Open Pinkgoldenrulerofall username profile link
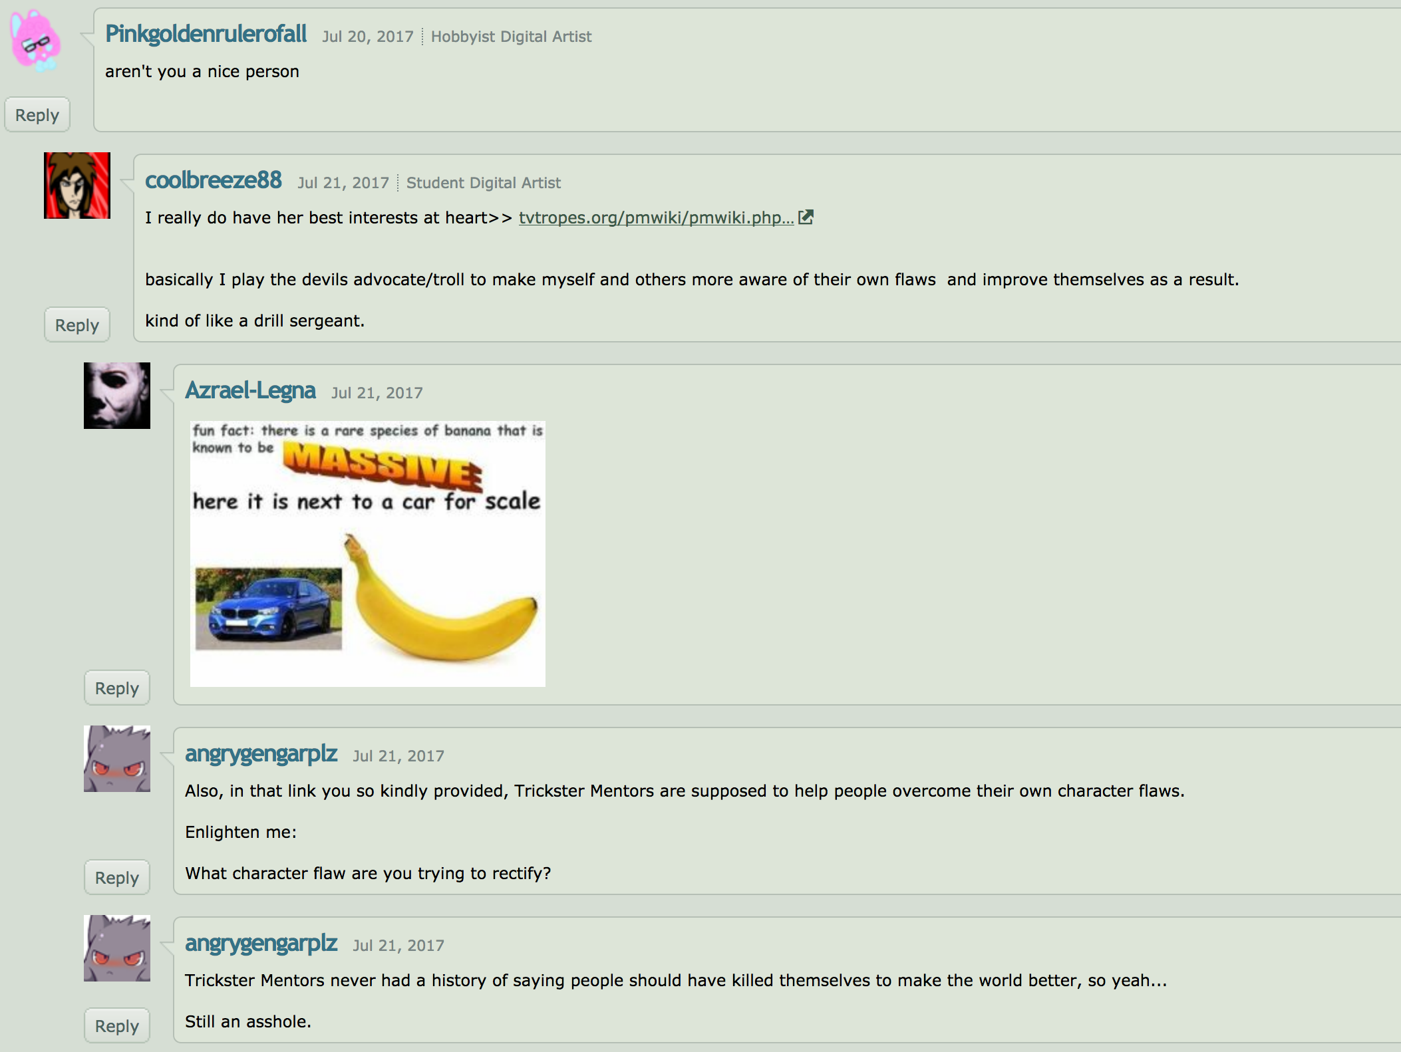 (x=206, y=34)
